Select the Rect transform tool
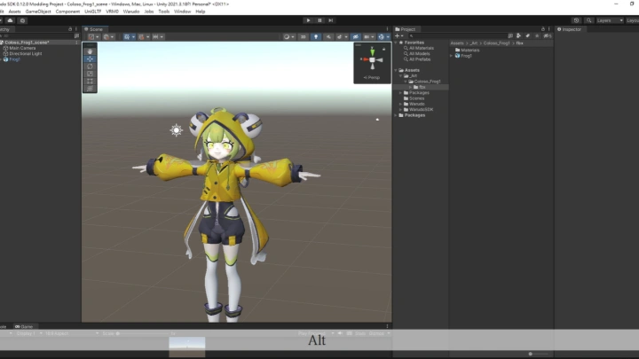This screenshot has width=639, height=359. click(90, 81)
